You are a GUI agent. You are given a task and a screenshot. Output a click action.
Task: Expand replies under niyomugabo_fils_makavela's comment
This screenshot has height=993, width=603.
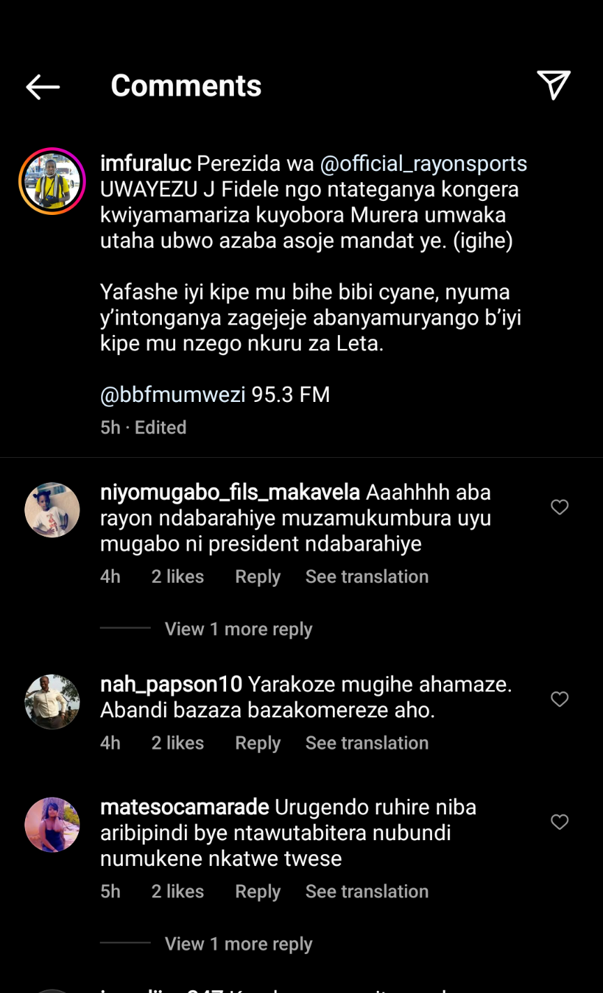coord(238,629)
